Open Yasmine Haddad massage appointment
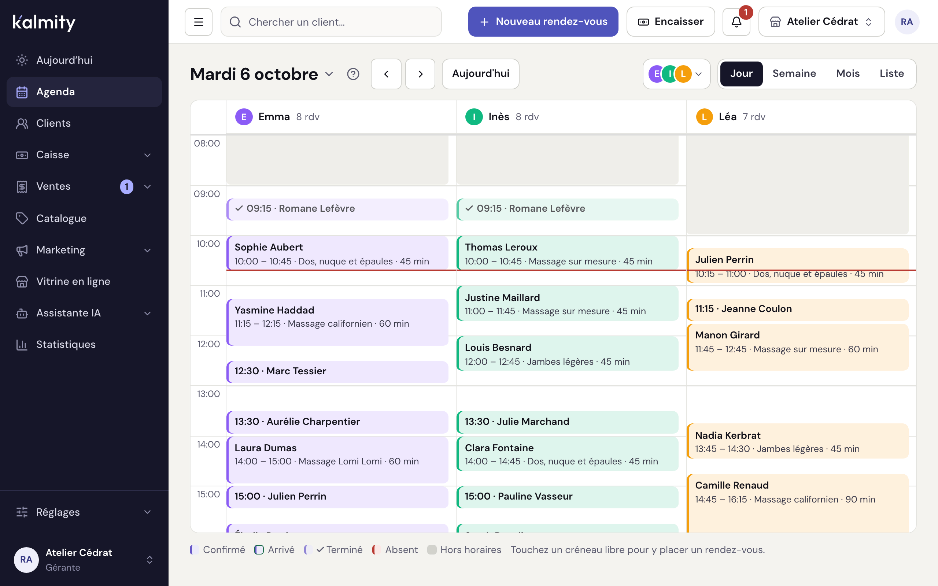 [337, 322]
